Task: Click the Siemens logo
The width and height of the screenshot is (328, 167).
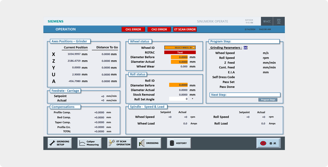Action: (x=56, y=22)
